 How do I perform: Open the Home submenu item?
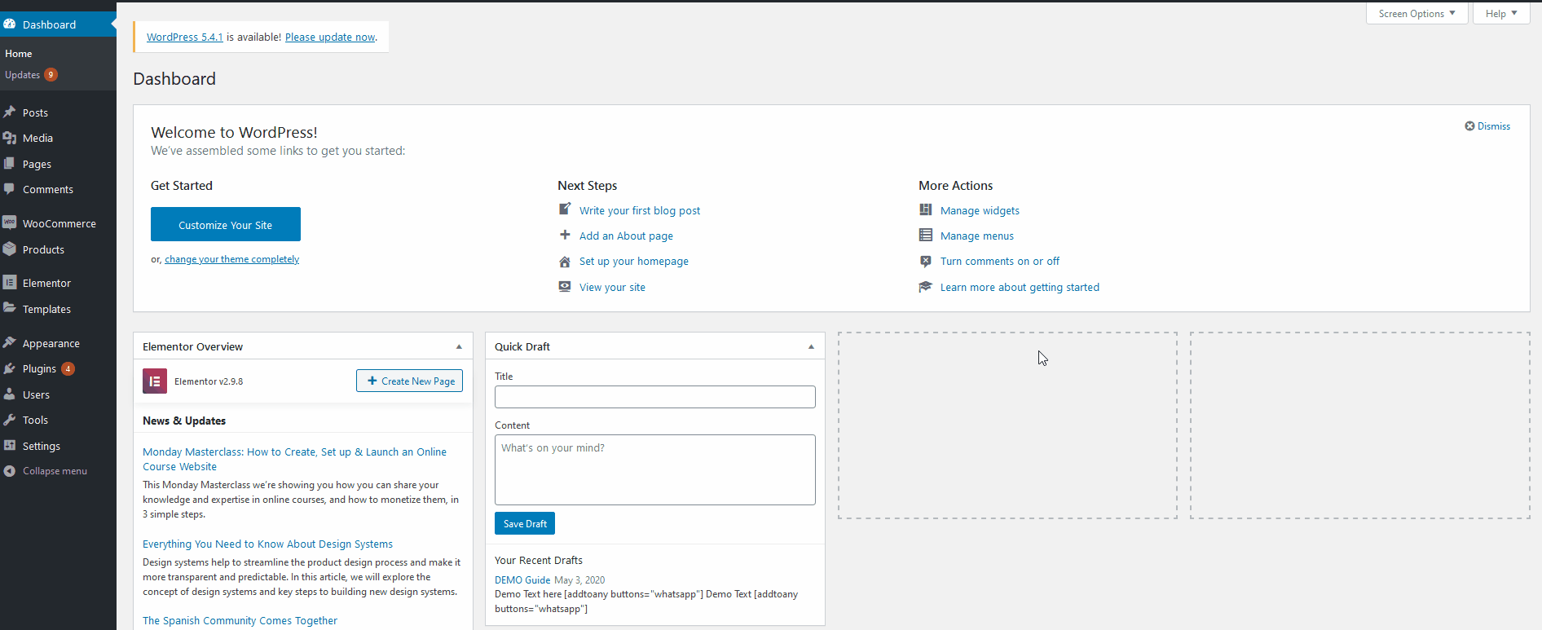click(x=19, y=54)
